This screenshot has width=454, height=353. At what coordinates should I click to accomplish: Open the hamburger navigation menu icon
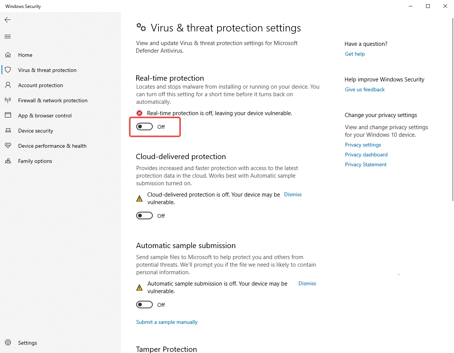tap(8, 37)
